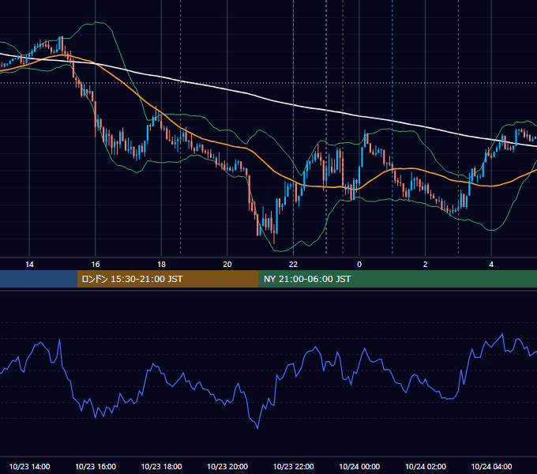Click the hour label 22 on the axis
537x474 pixels.
coord(293,265)
